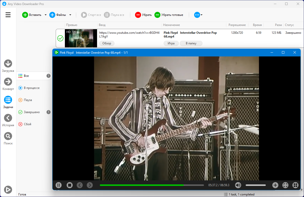The width and height of the screenshot is (304, 197).
Task: Click the tasks list icon in status bar
Action: (x=226, y=194)
